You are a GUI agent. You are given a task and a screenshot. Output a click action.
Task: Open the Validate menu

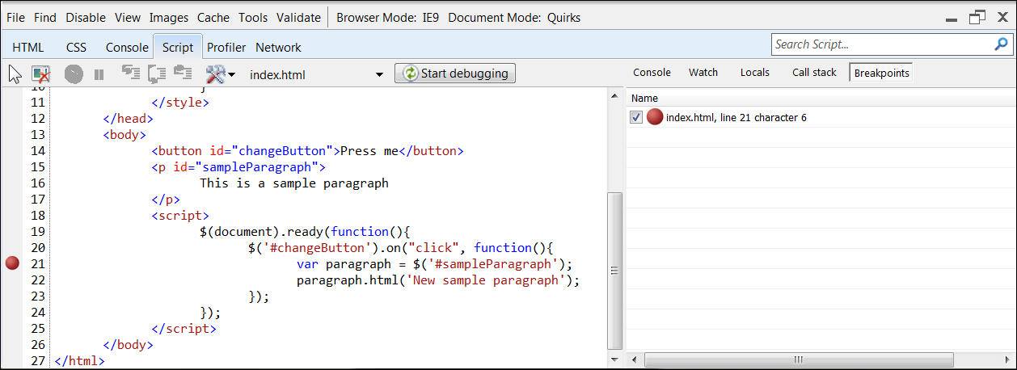pyautogui.click(x=298, y=17)
